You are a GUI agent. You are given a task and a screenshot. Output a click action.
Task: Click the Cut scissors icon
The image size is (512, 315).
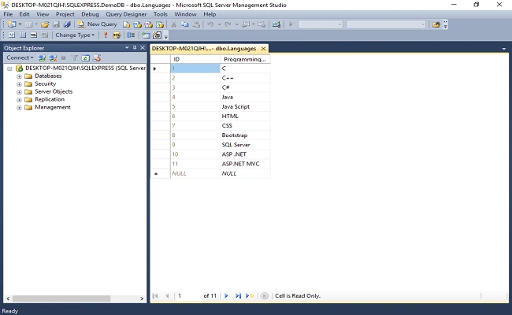174,24
